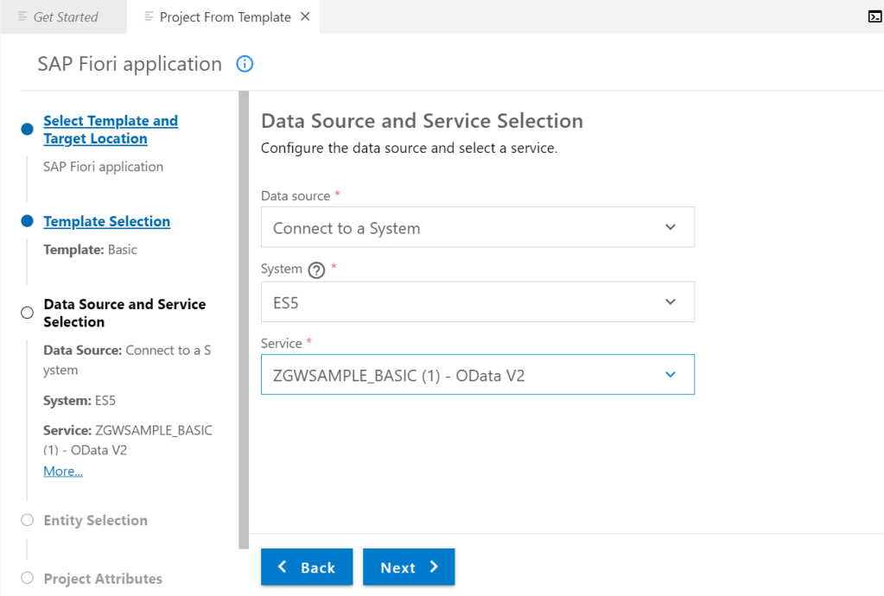Screen dimensions: 884x596
Task: Click the filled step circle for Template Selection
Action: click(x=27, y=221)
